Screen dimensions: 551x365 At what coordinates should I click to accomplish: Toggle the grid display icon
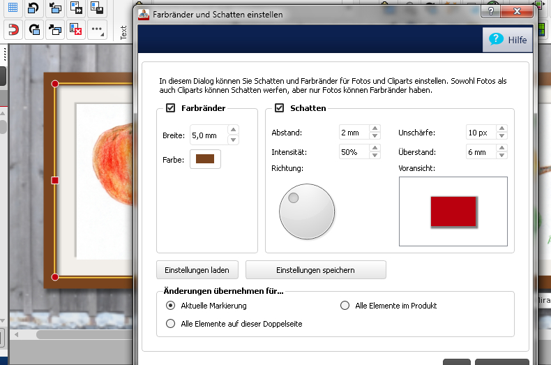tap(13, 8)
